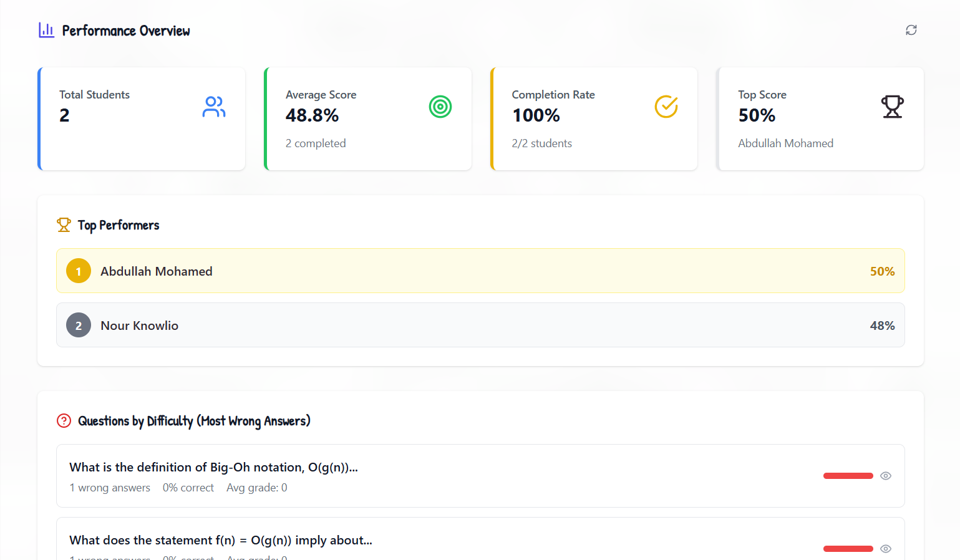The height and width of the screenshot is (560, 960).
Task: Click the gray rank 2 badge
Action: (79, 326)
